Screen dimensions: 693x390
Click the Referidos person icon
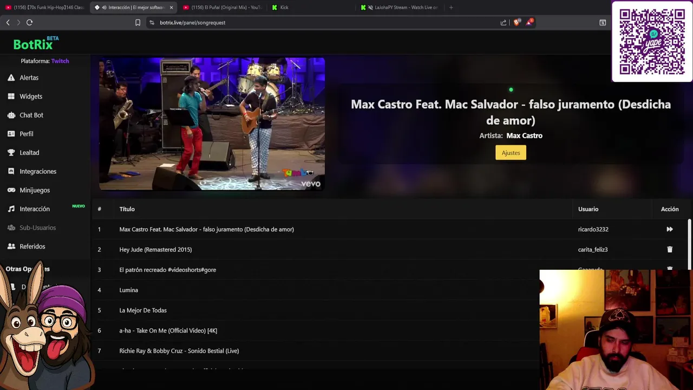[x=11, y=246]
